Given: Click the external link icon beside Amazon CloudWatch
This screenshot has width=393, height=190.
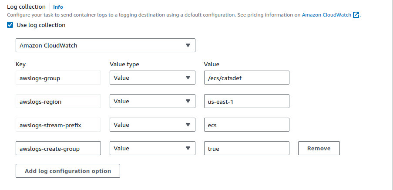Looking at the screenshot, I should (x=356, y=15).
